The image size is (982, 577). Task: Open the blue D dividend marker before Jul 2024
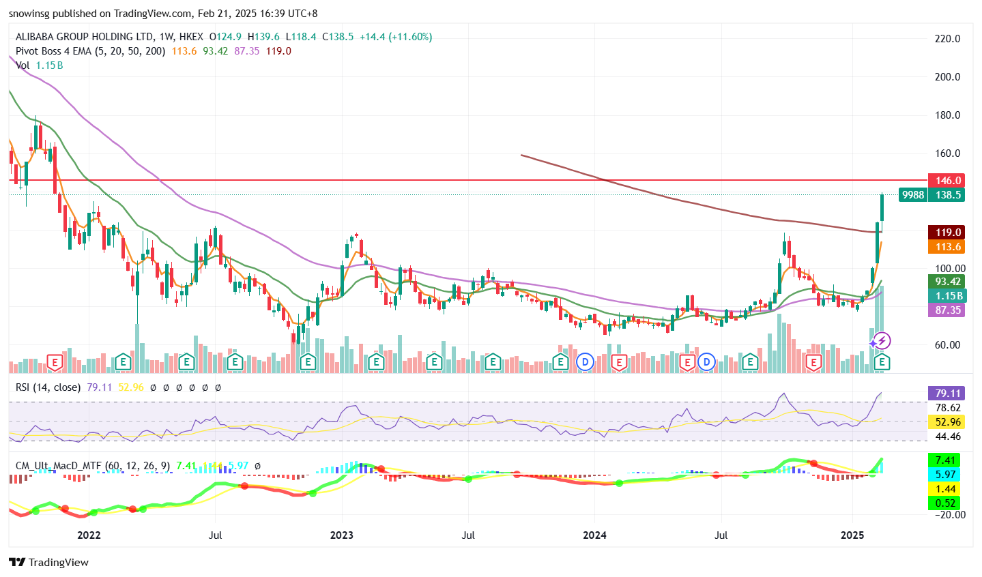[x=706, y=361]
